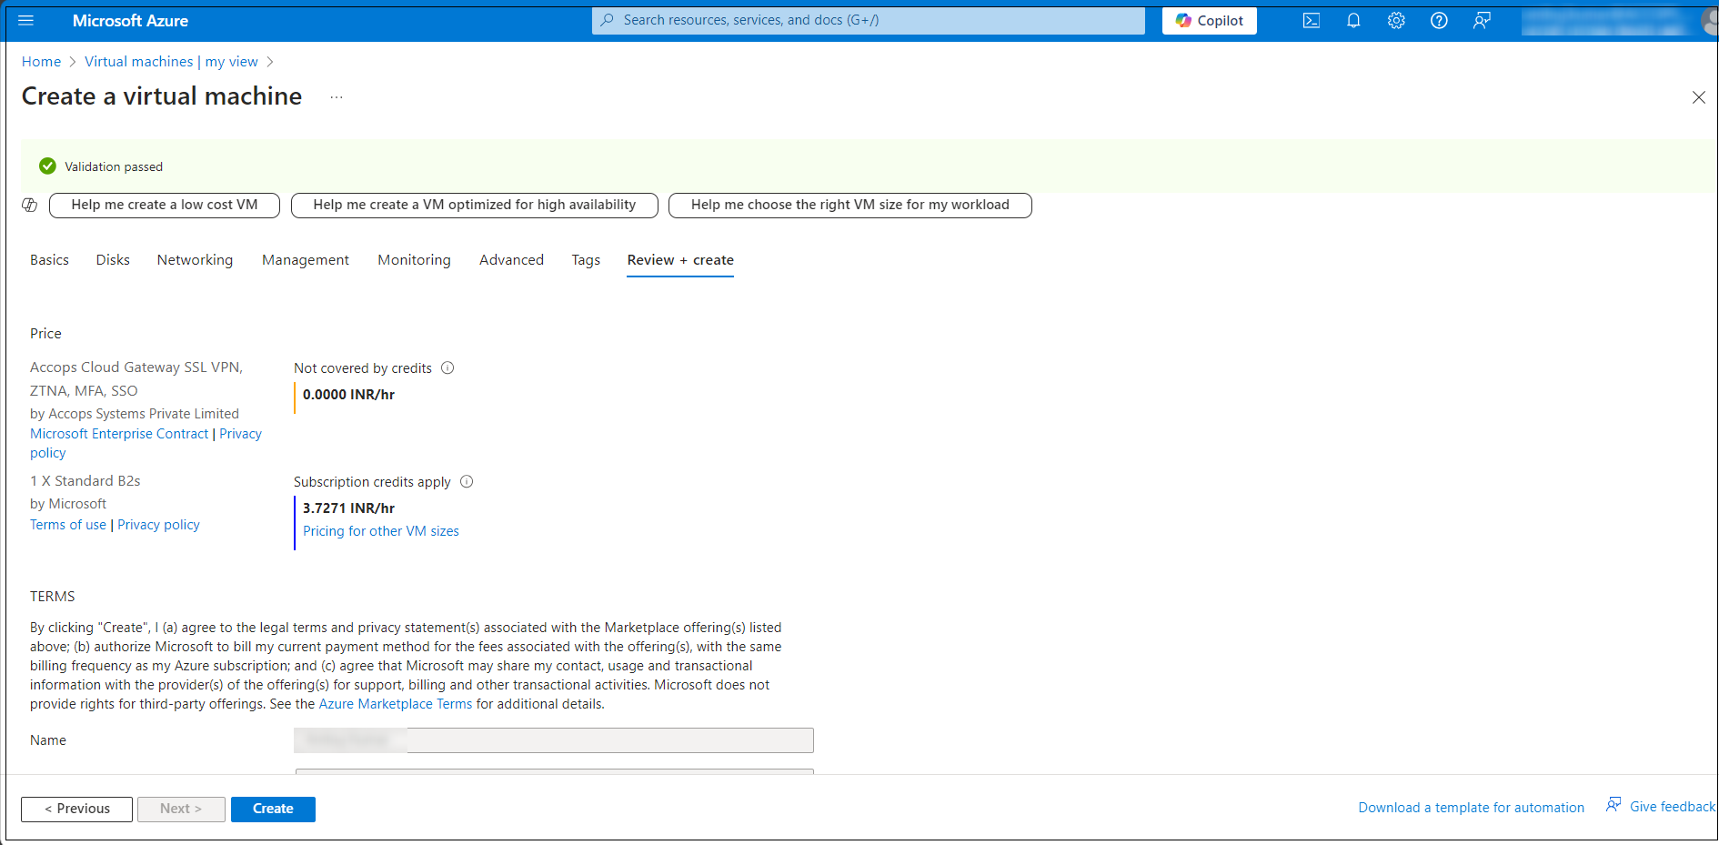Image resolution: width=1719 pixels, height=845 pixels.
Task: Open Pricing for other VM sizes link
Action: coord(380,531)
